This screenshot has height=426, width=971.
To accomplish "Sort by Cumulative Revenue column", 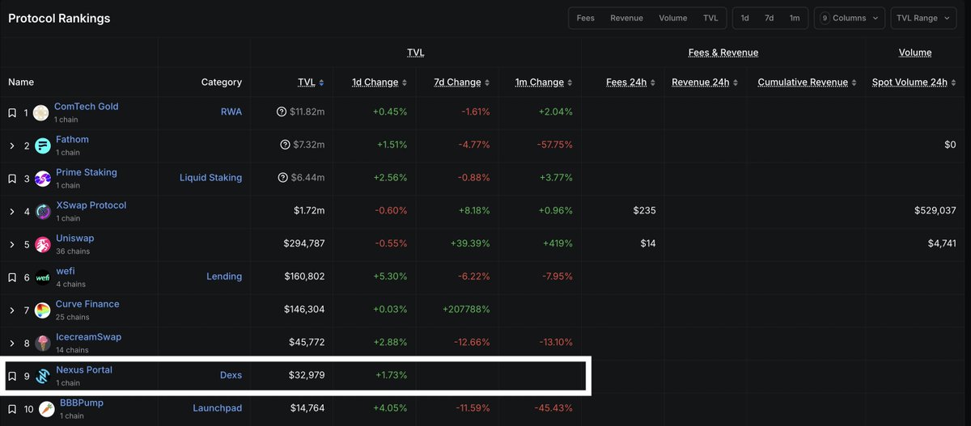I will tap(808, 82).
